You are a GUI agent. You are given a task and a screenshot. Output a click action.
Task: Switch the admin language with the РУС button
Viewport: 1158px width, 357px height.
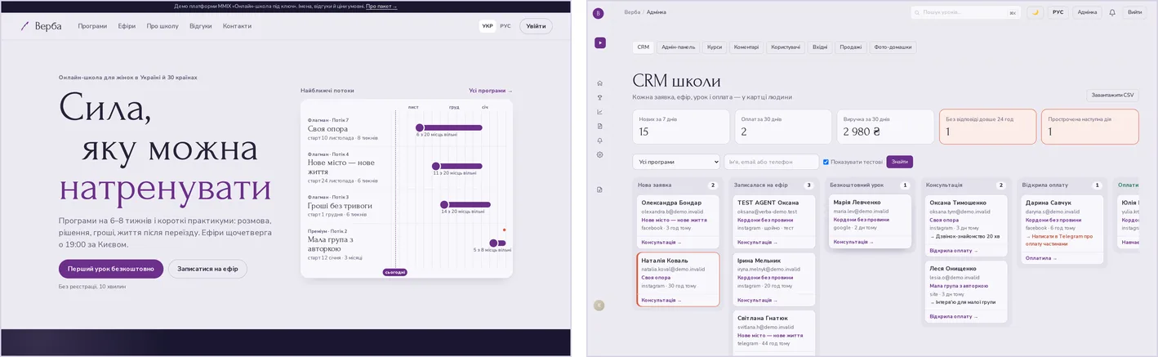(x=1058, y=12)
